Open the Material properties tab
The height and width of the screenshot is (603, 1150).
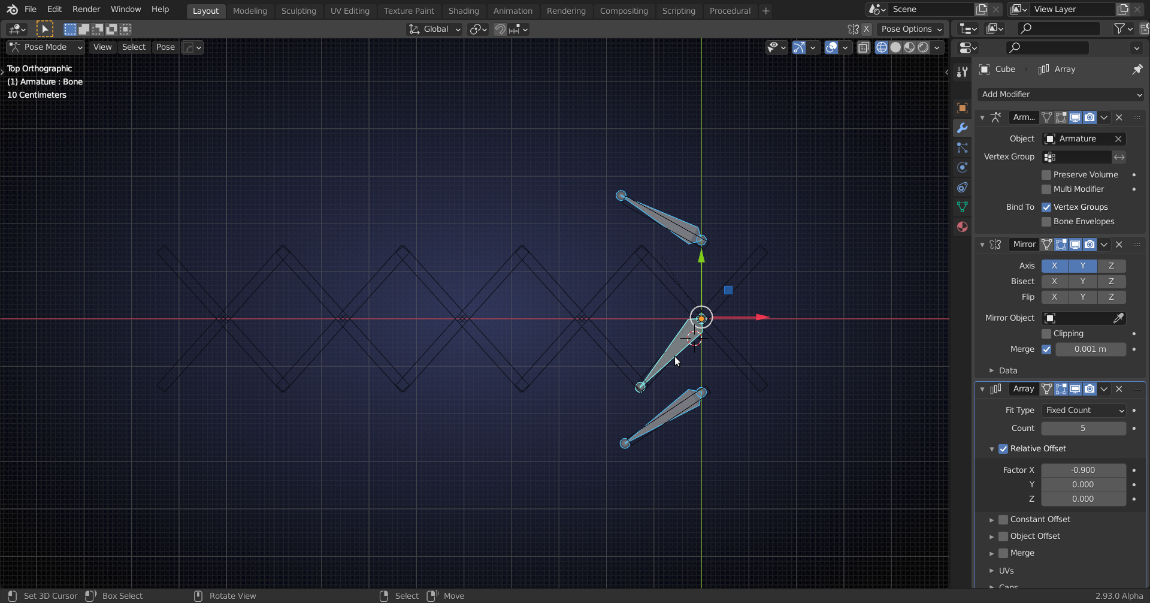click(x=962, y=227)
